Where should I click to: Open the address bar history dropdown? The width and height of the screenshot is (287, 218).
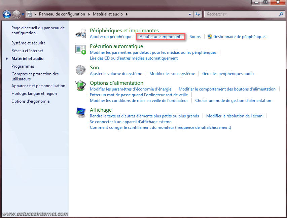190,14
